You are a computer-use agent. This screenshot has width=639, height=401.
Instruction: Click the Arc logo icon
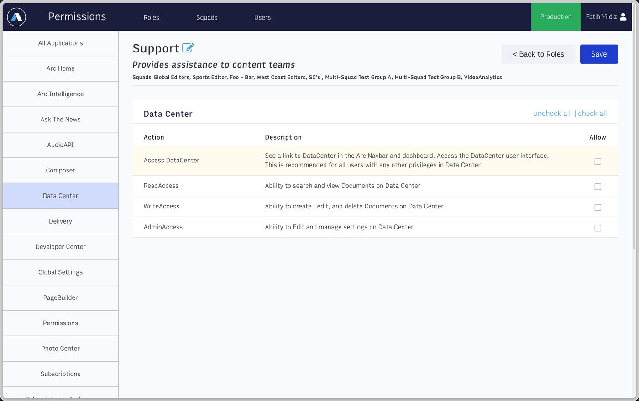[x=16, y=17]
